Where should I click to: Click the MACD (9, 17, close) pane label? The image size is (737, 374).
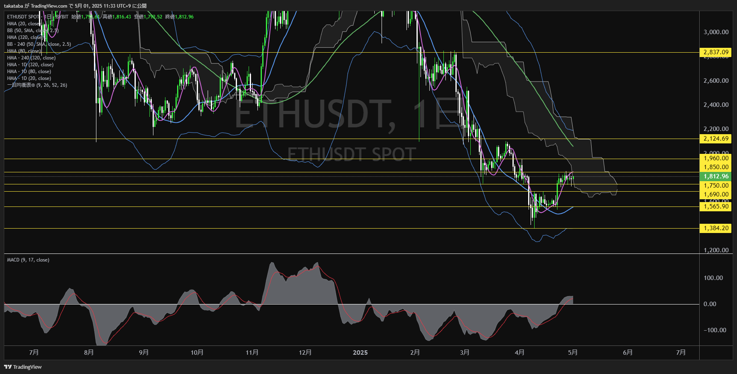coord(28,260)
